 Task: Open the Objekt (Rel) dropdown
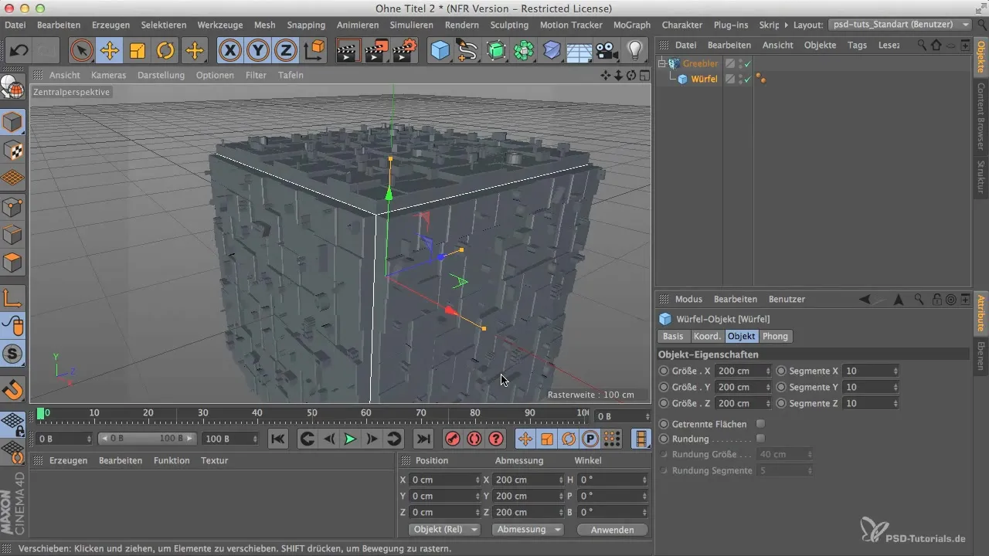443,530
